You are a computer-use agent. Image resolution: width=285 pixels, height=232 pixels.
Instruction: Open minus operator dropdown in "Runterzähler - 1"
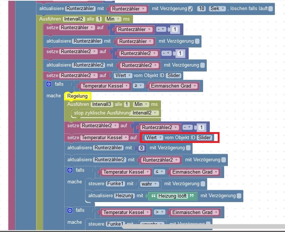pyautogui.click(x=161, y=29)
